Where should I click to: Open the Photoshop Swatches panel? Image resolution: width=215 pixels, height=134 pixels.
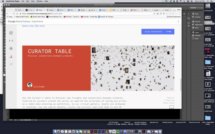pos(197,17)
